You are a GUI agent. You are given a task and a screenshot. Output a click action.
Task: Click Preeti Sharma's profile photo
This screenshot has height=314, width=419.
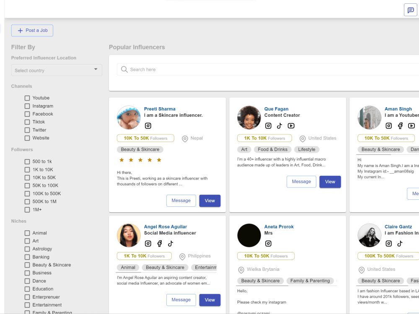129,118
